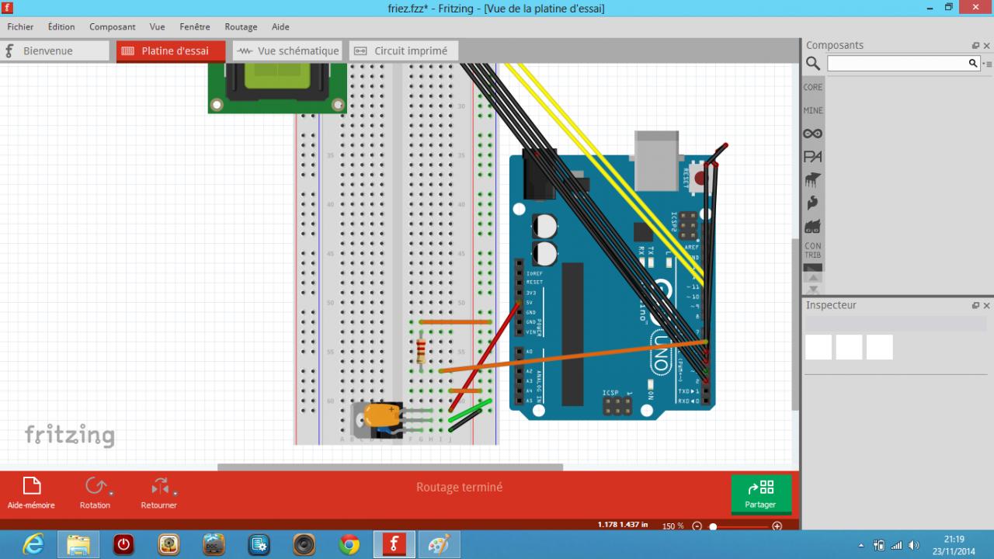Image resolution: width=994 pixels, height=559 pixels.
Task: Click the zoom out minus button
Action: [697, 526]
